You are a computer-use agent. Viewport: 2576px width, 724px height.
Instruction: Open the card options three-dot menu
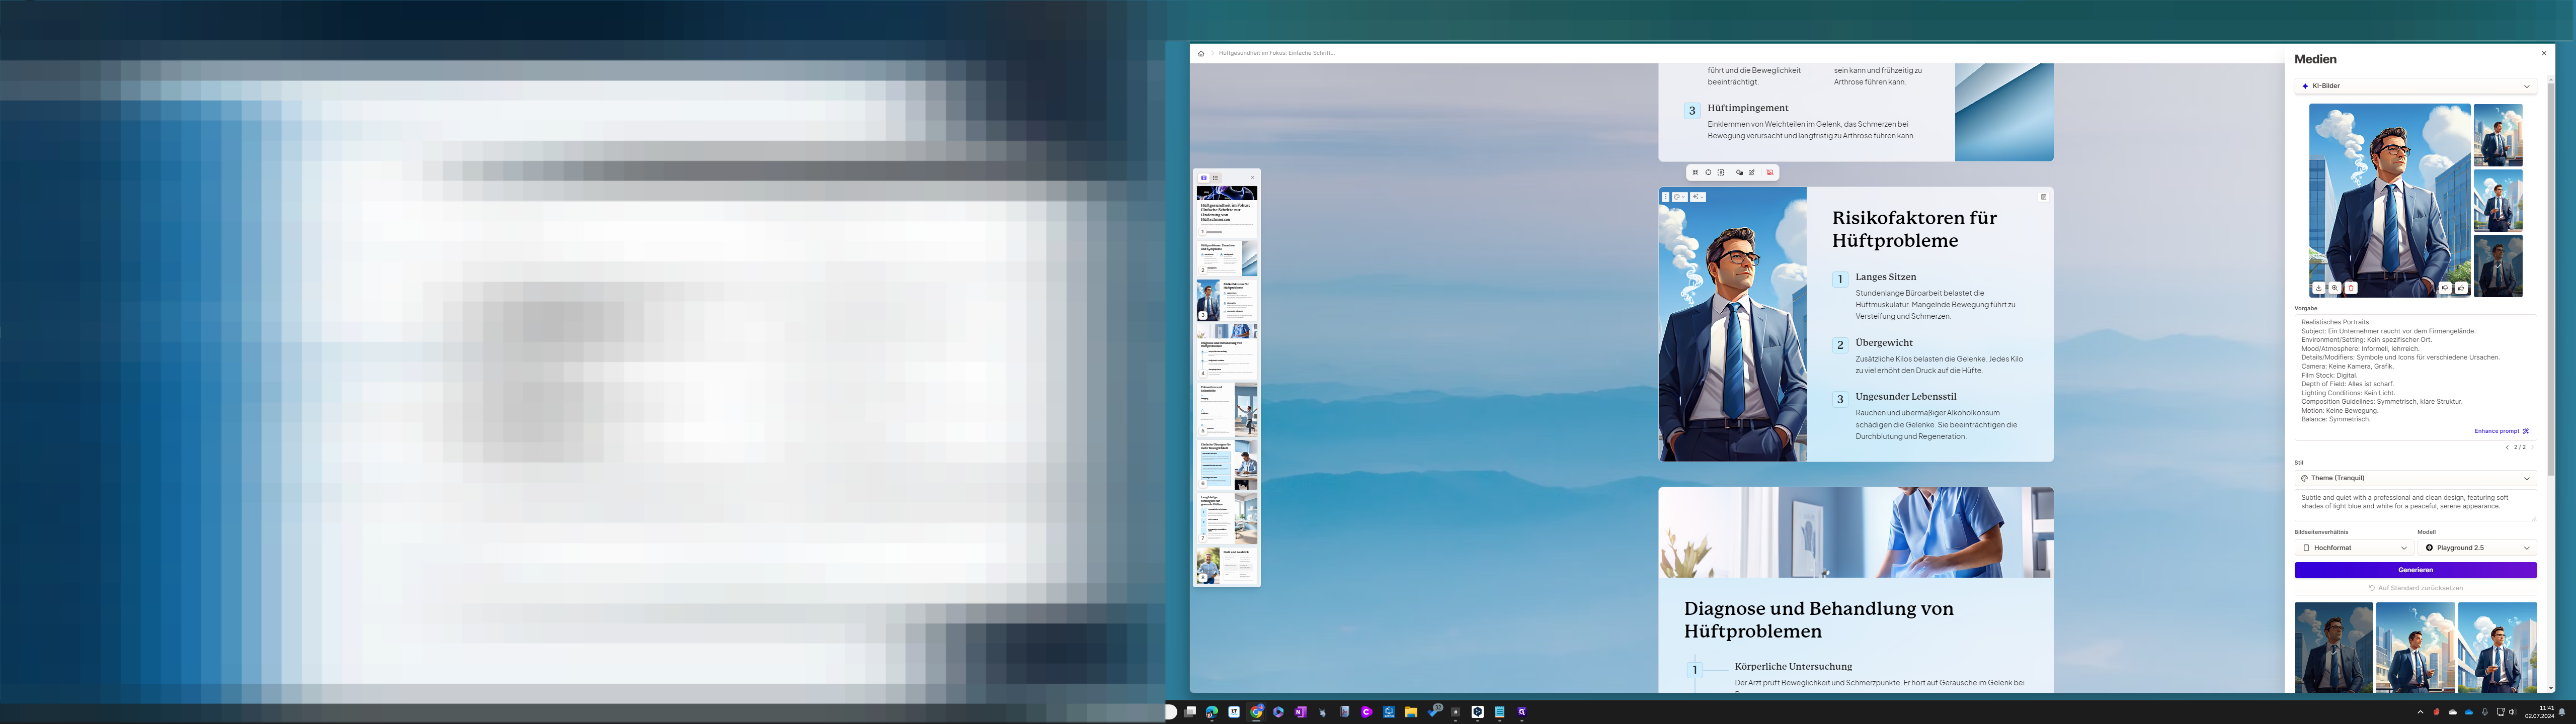(1666, 197)
